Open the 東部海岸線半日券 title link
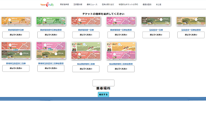206x116 pixels. (x=16, y=30)
